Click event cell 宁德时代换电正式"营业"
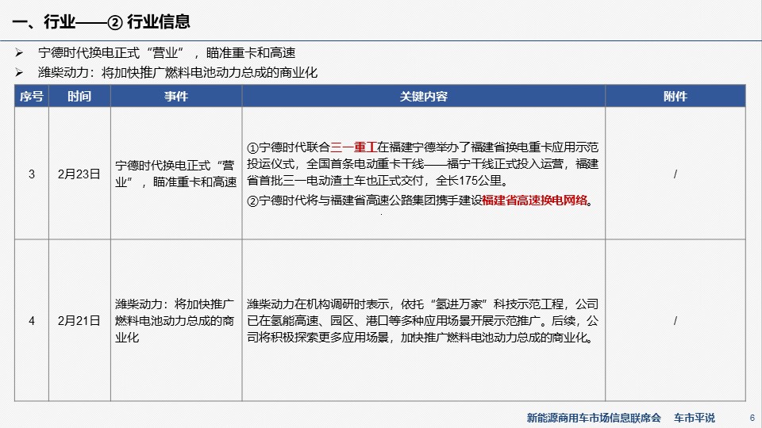The image size is (762, 428). [176, 174]
